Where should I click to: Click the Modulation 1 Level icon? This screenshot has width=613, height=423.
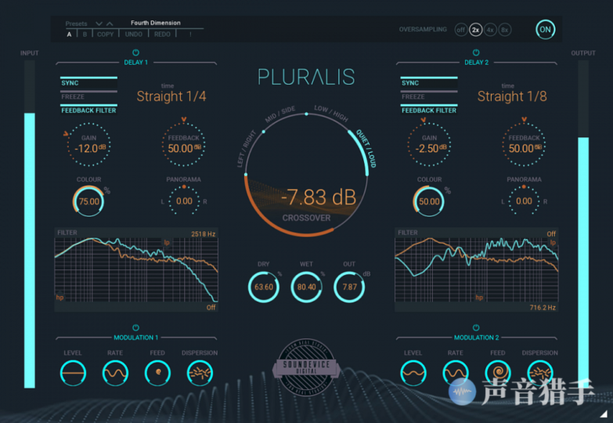click(73, 373)
